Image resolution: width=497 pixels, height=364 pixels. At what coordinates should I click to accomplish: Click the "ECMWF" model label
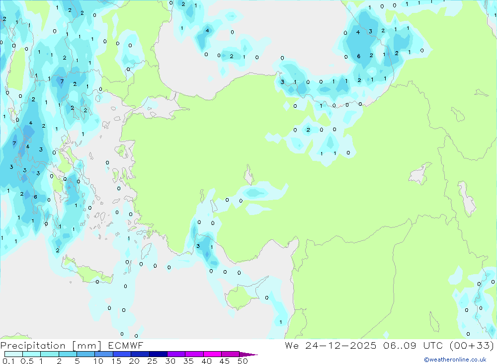point(126,345)
